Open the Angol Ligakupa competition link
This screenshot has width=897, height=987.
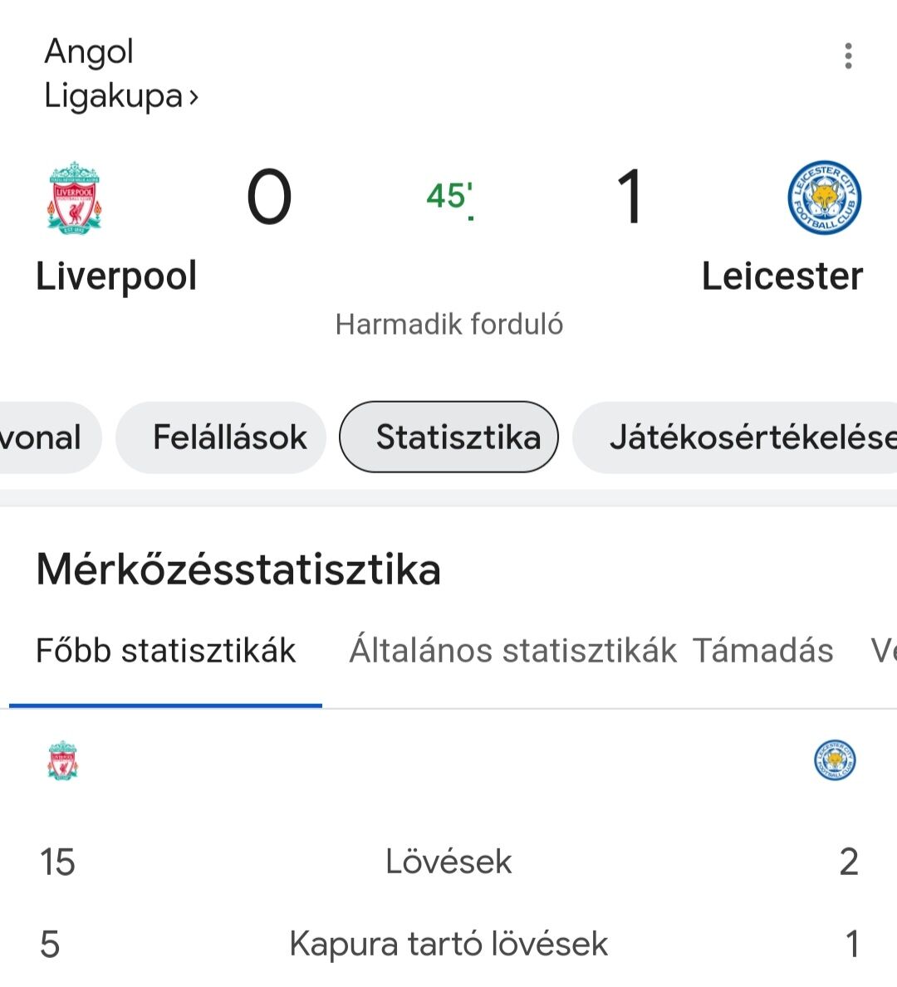(121, 74)
